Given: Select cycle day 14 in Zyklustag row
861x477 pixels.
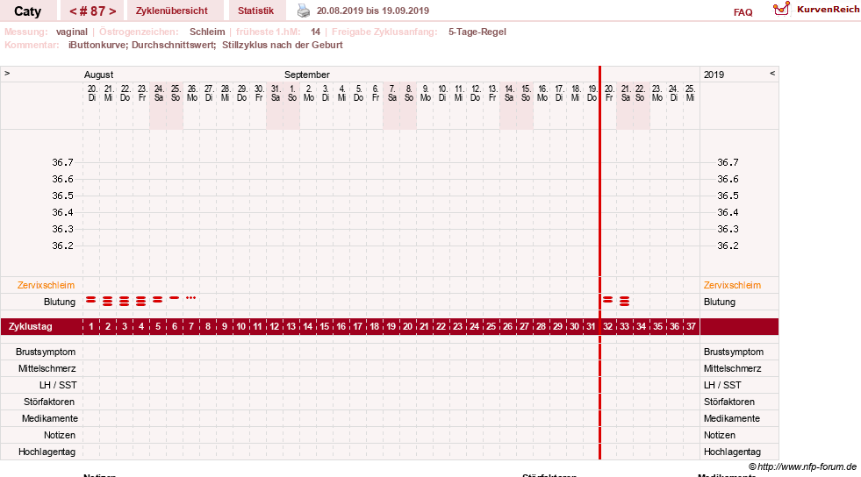Looking at the screenshot, I should coord(307,326).
